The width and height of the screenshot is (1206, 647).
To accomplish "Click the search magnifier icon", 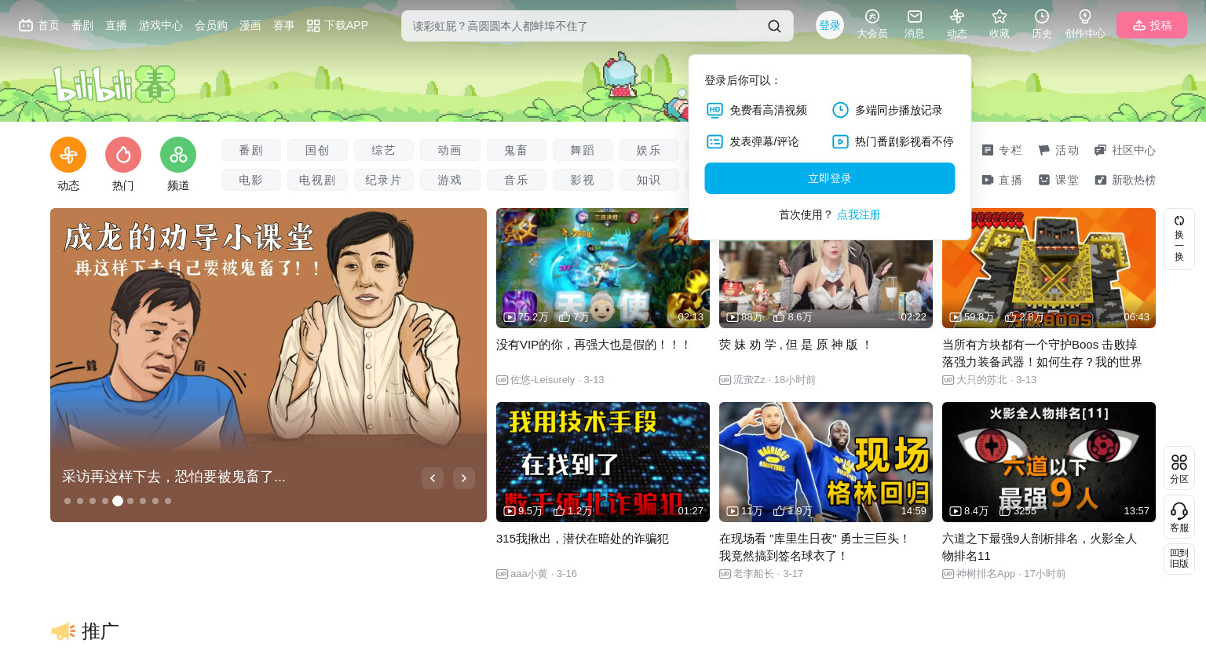I will pos(774,26).
